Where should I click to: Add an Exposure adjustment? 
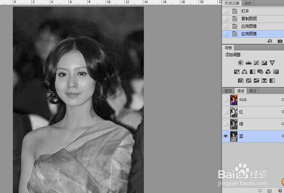(264, 63)
